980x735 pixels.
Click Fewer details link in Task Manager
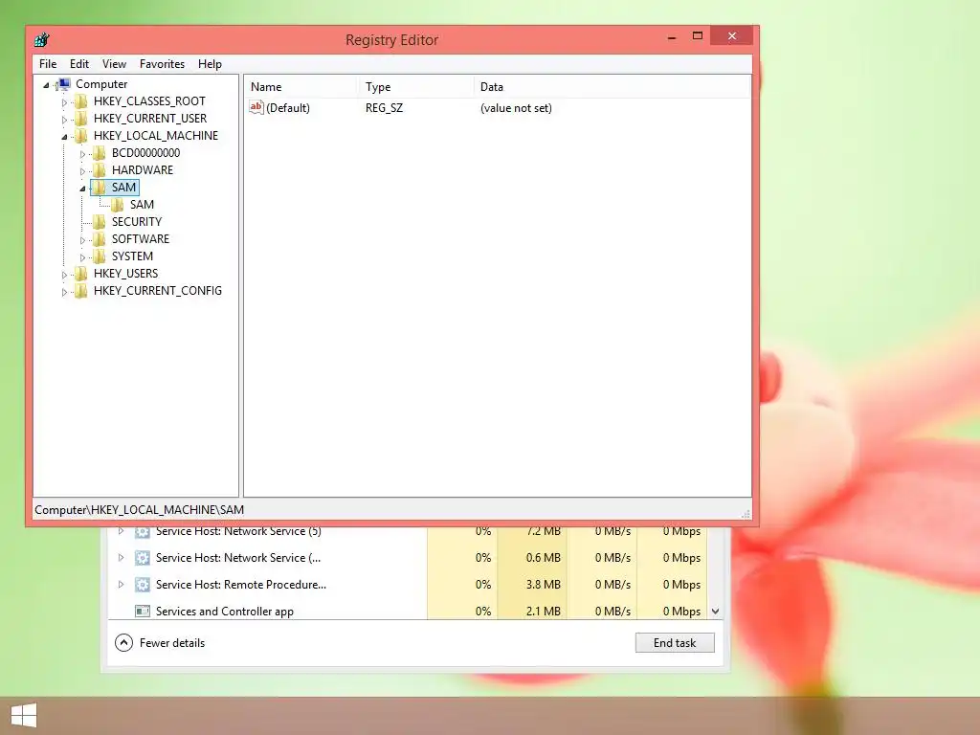pos(172,642)
